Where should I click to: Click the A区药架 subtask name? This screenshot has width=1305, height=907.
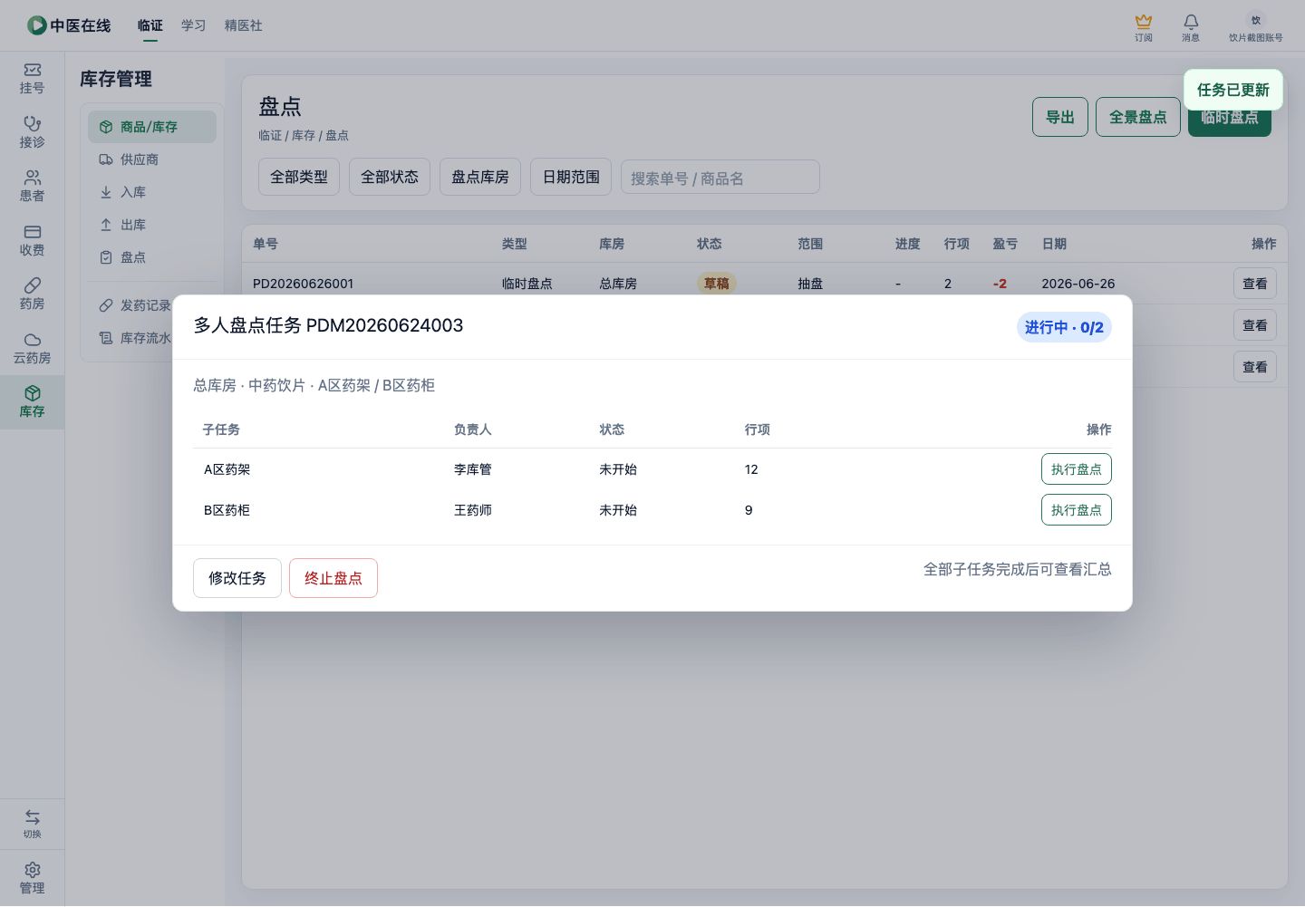pos(227,469)
